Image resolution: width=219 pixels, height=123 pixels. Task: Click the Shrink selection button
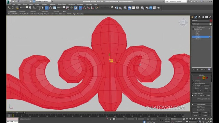(x=197, y=88)
